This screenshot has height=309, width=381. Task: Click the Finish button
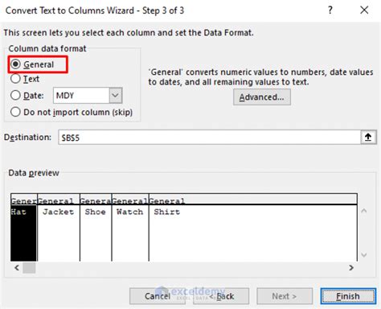point(348,296)
